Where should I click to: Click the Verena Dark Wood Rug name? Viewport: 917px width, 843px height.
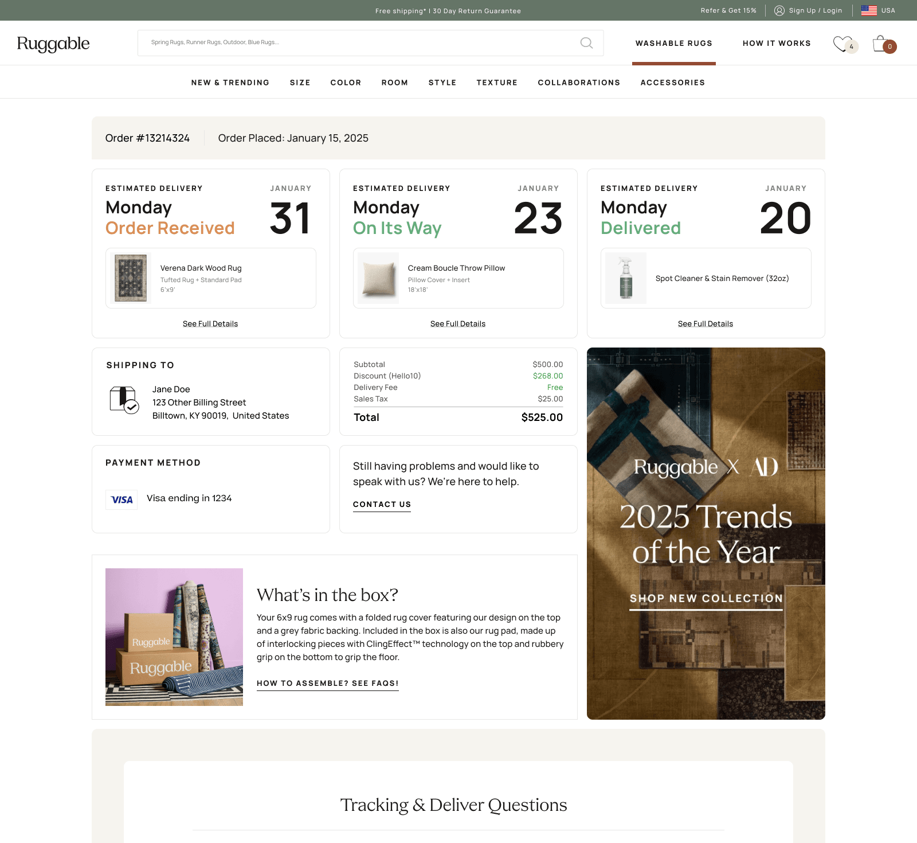(201, 268)
